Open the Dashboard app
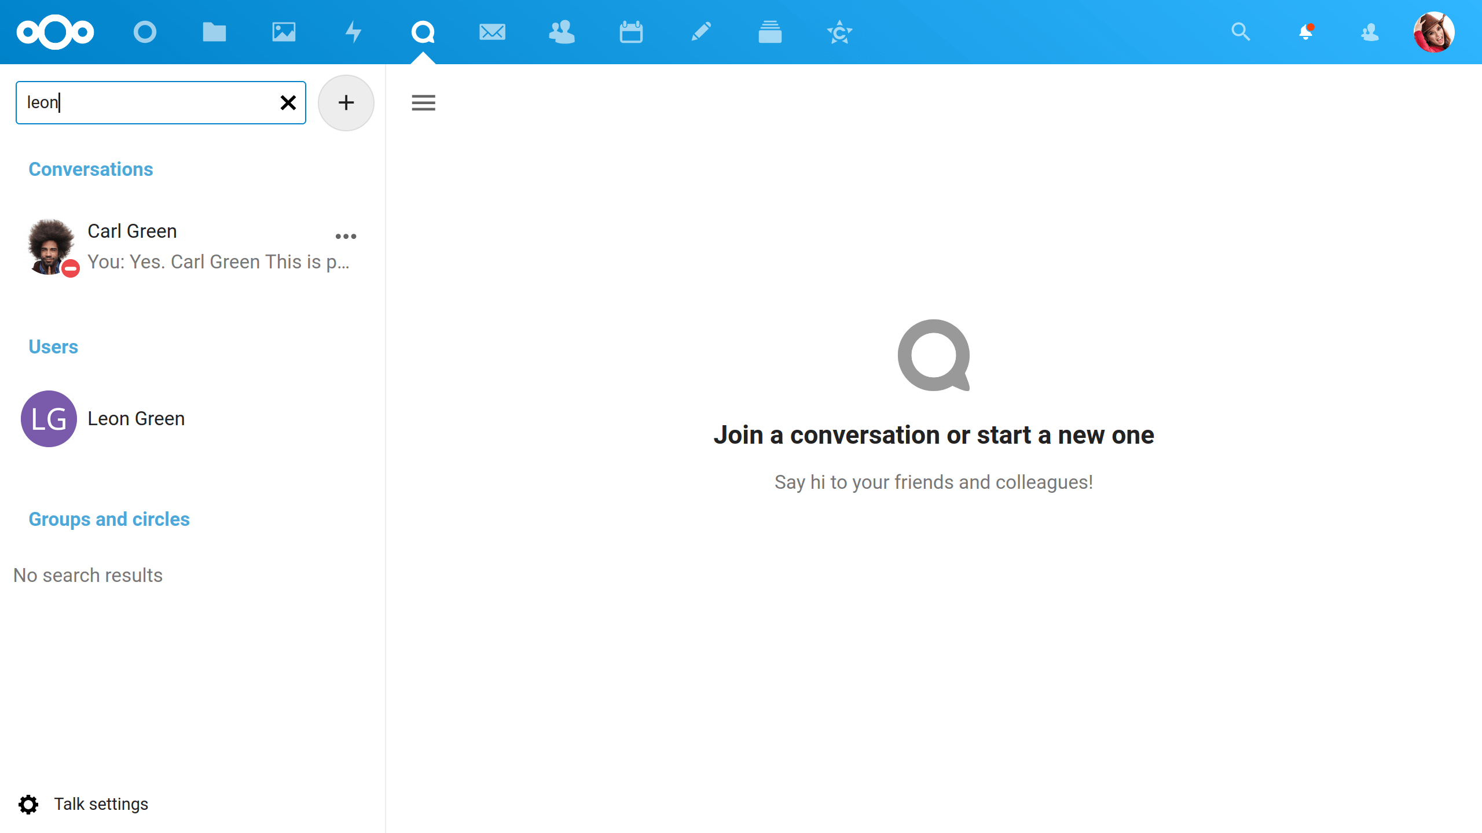Image resolution: width=1482 pixels, height=833 pixels. [x=144, y=32]
